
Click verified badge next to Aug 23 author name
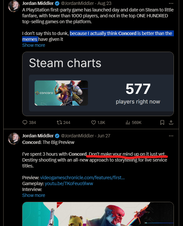(x=57, y=3)
